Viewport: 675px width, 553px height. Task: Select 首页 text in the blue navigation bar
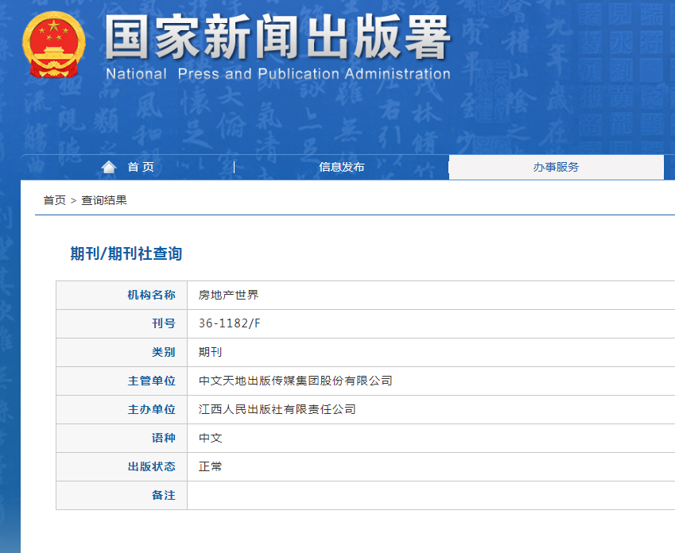(141, 167)
